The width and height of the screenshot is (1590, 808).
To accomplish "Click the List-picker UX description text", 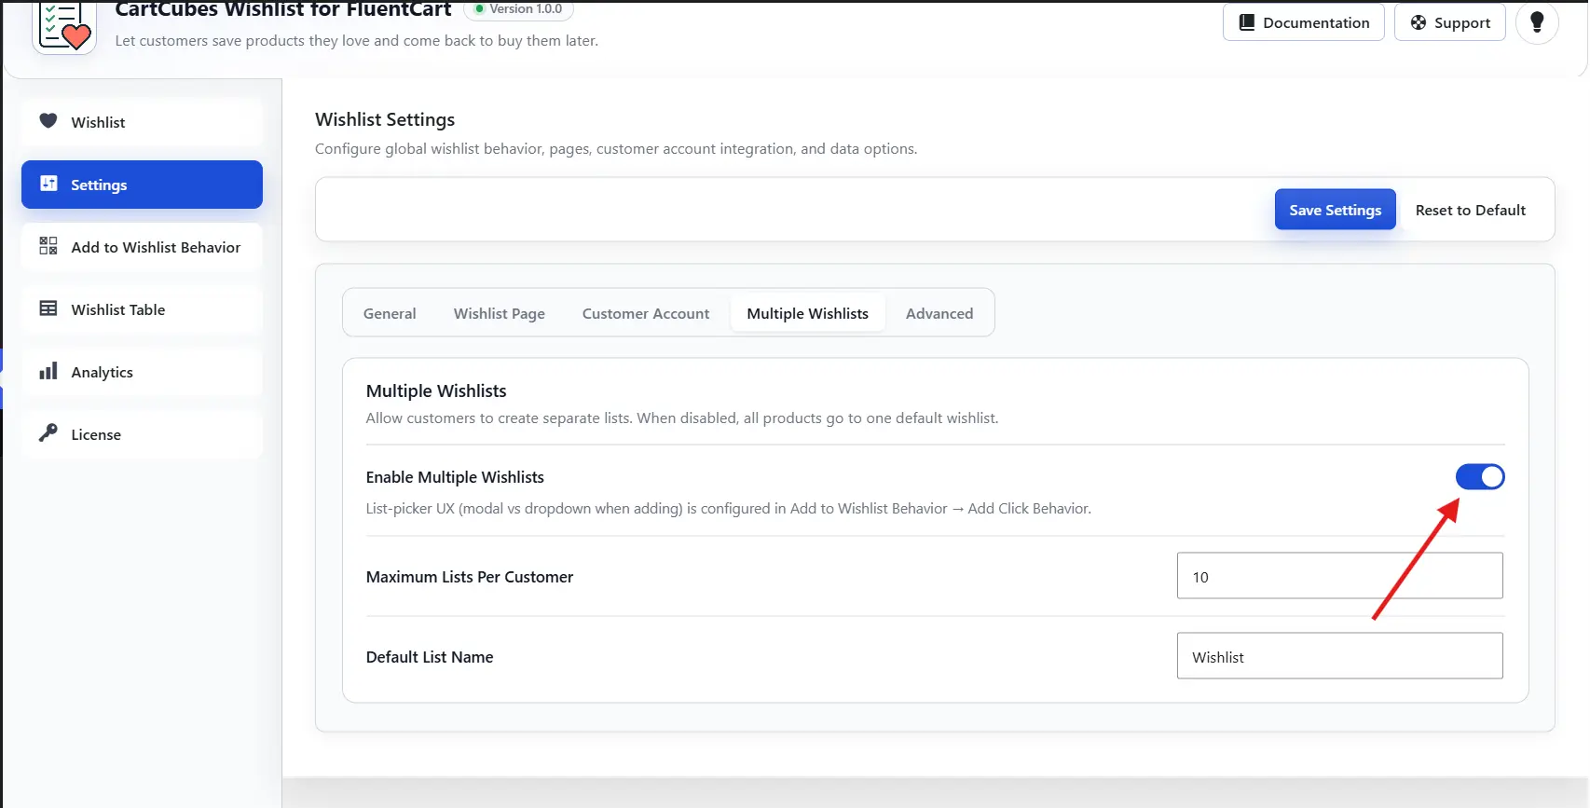I will 729,509.
